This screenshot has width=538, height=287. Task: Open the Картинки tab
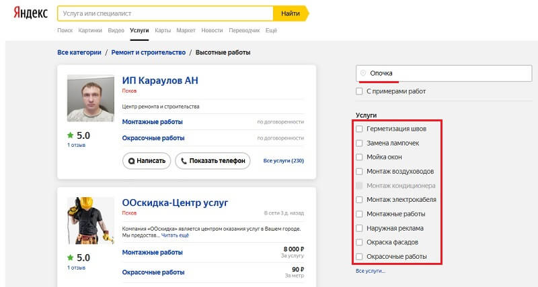tap(90, 30)
